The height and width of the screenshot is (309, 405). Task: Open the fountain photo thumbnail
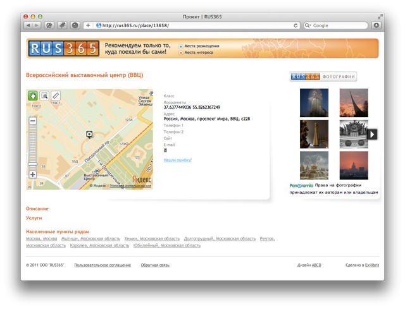(x=314, y=165)
